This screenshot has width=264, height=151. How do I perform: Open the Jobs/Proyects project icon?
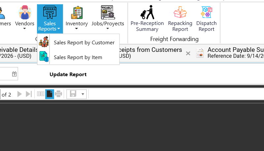(108, 12)
